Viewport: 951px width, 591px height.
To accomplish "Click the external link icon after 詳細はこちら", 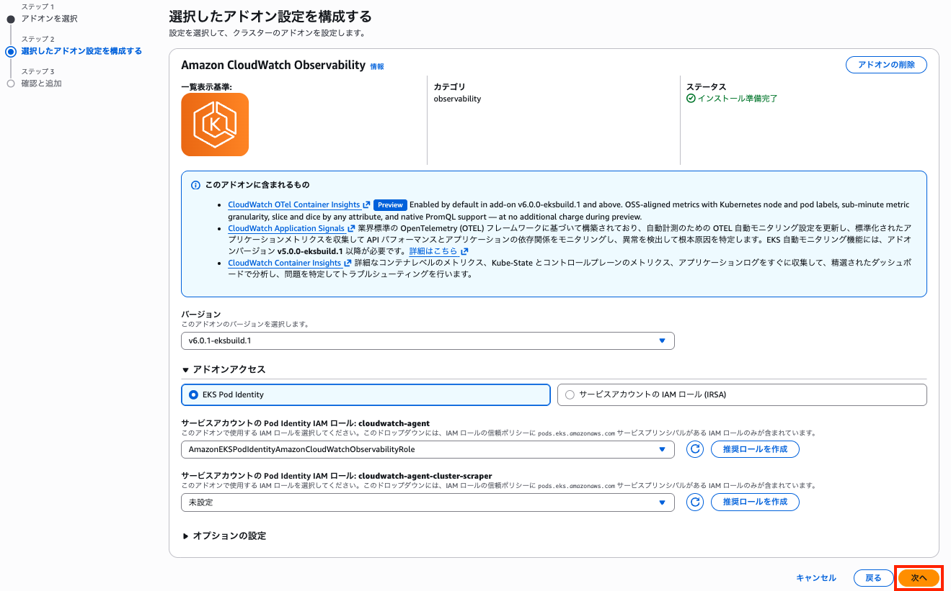I will pyautogui.click(x=466, y=251).
